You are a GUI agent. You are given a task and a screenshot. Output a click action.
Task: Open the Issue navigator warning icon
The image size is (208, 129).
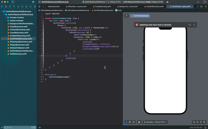[18, 7]
